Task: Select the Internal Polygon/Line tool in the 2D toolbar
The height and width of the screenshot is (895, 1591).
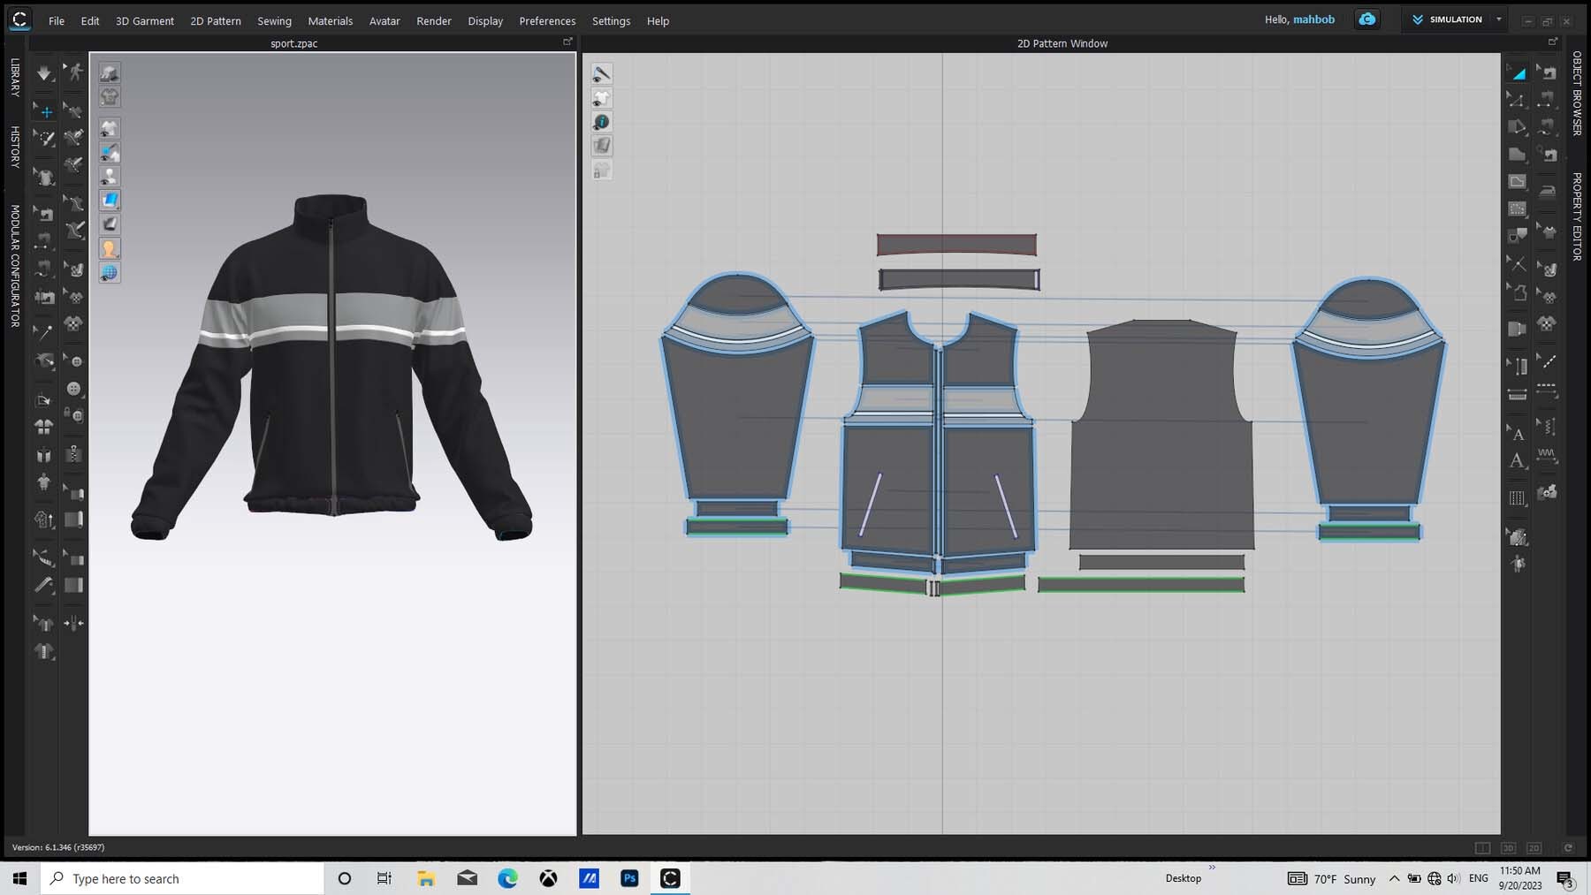Action: point(1517,182)
